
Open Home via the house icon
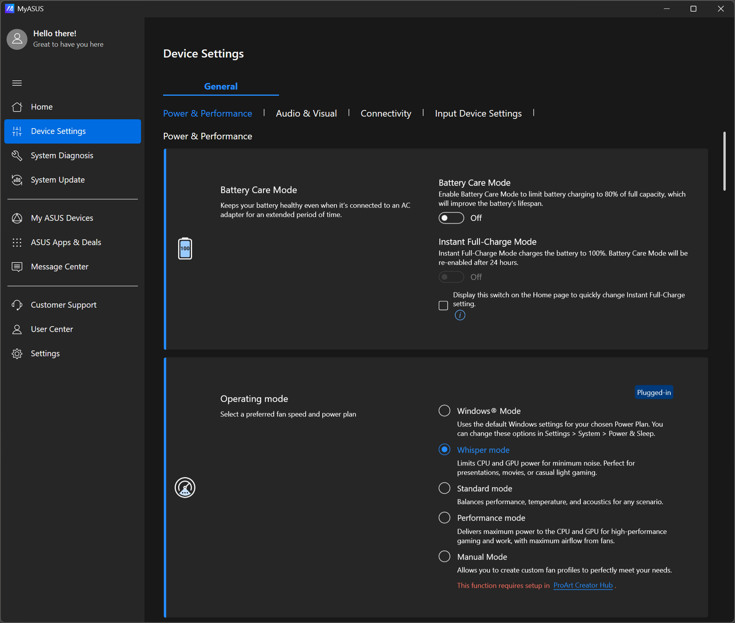click(x=17, y=107)
